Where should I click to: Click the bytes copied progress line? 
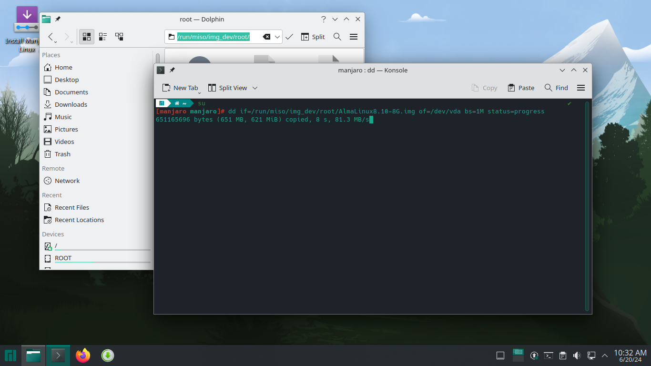(263, 119)
